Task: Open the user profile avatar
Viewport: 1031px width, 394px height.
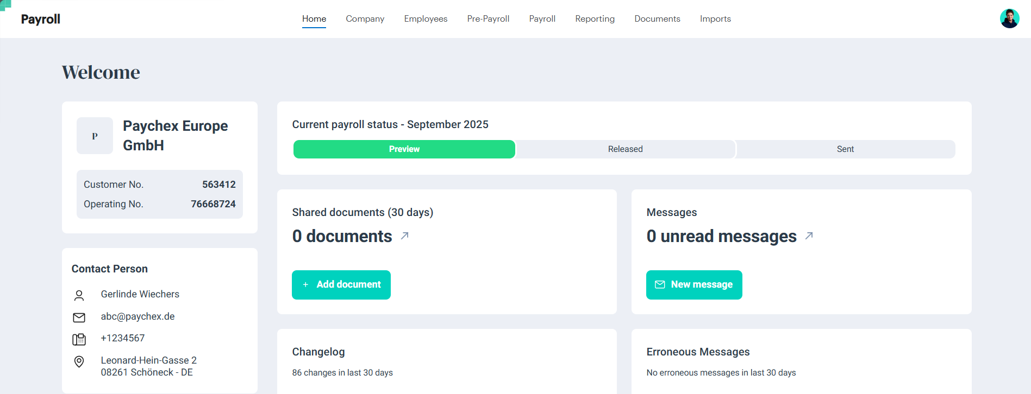Action: [1009, 18]
